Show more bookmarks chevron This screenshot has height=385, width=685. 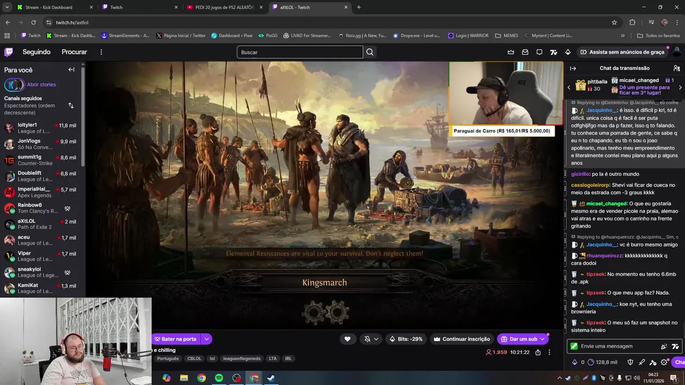click(x=622, y=36)
